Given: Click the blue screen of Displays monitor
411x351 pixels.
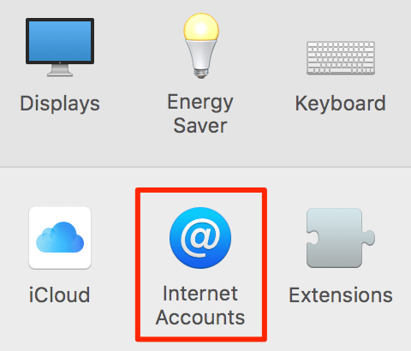Looking at the screenshot, I should (x=60, y=41).
